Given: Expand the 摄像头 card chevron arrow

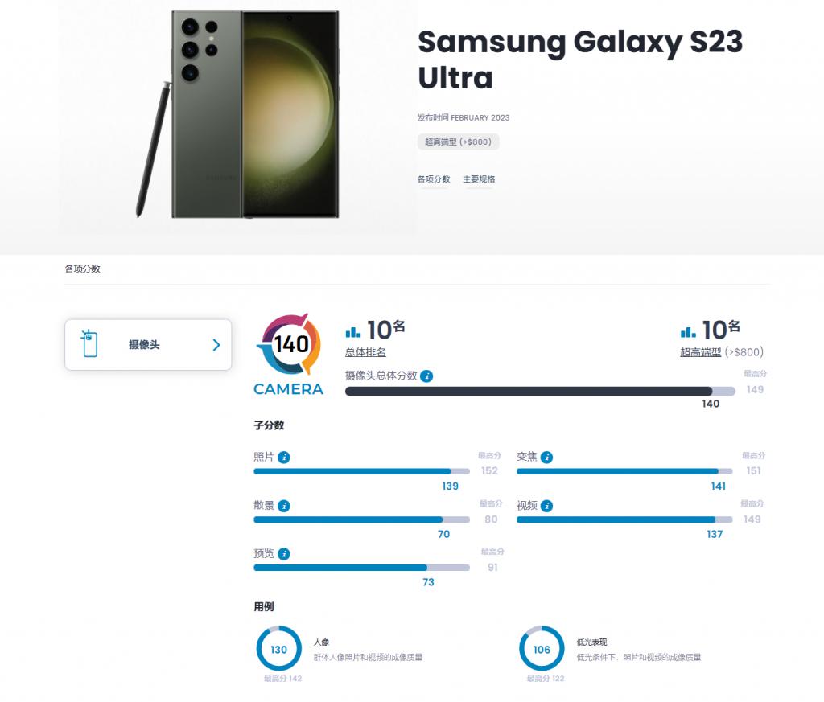Looking at the screenshot, I should coord(216,345).
